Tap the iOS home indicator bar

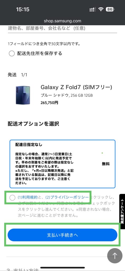pos(62,268)
